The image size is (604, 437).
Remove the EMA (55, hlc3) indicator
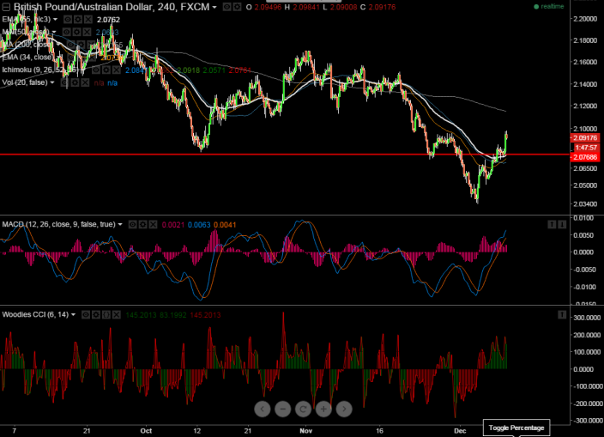(x=88, y=19)
